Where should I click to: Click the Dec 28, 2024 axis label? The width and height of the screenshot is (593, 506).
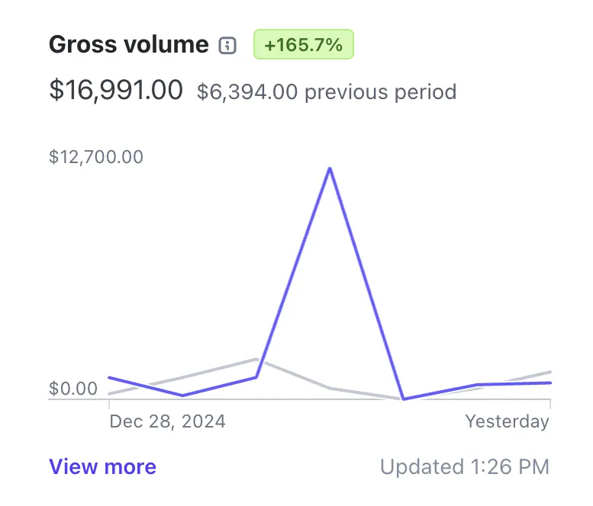[167, 421]
